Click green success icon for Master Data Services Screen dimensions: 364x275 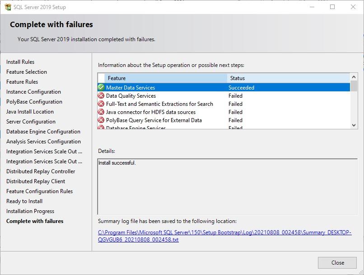(x=101, y=87)
